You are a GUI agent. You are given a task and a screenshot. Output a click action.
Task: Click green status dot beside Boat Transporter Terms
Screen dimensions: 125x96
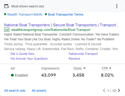pos(46,14)
